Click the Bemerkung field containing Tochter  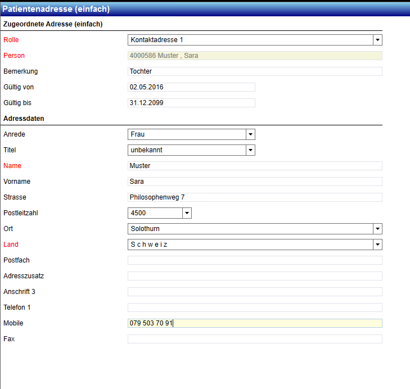pos(255,71)
